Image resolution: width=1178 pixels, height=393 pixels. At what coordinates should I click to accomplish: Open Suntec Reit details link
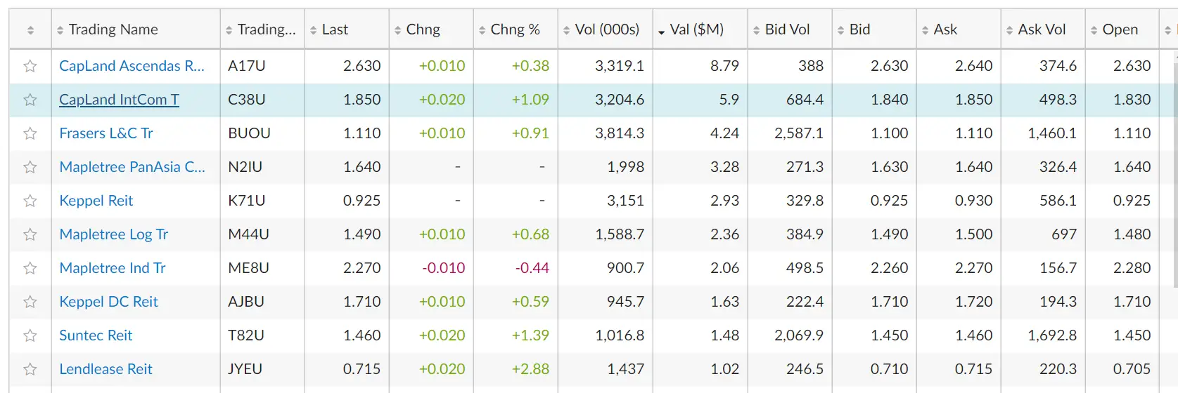click(x=96, y=335)
